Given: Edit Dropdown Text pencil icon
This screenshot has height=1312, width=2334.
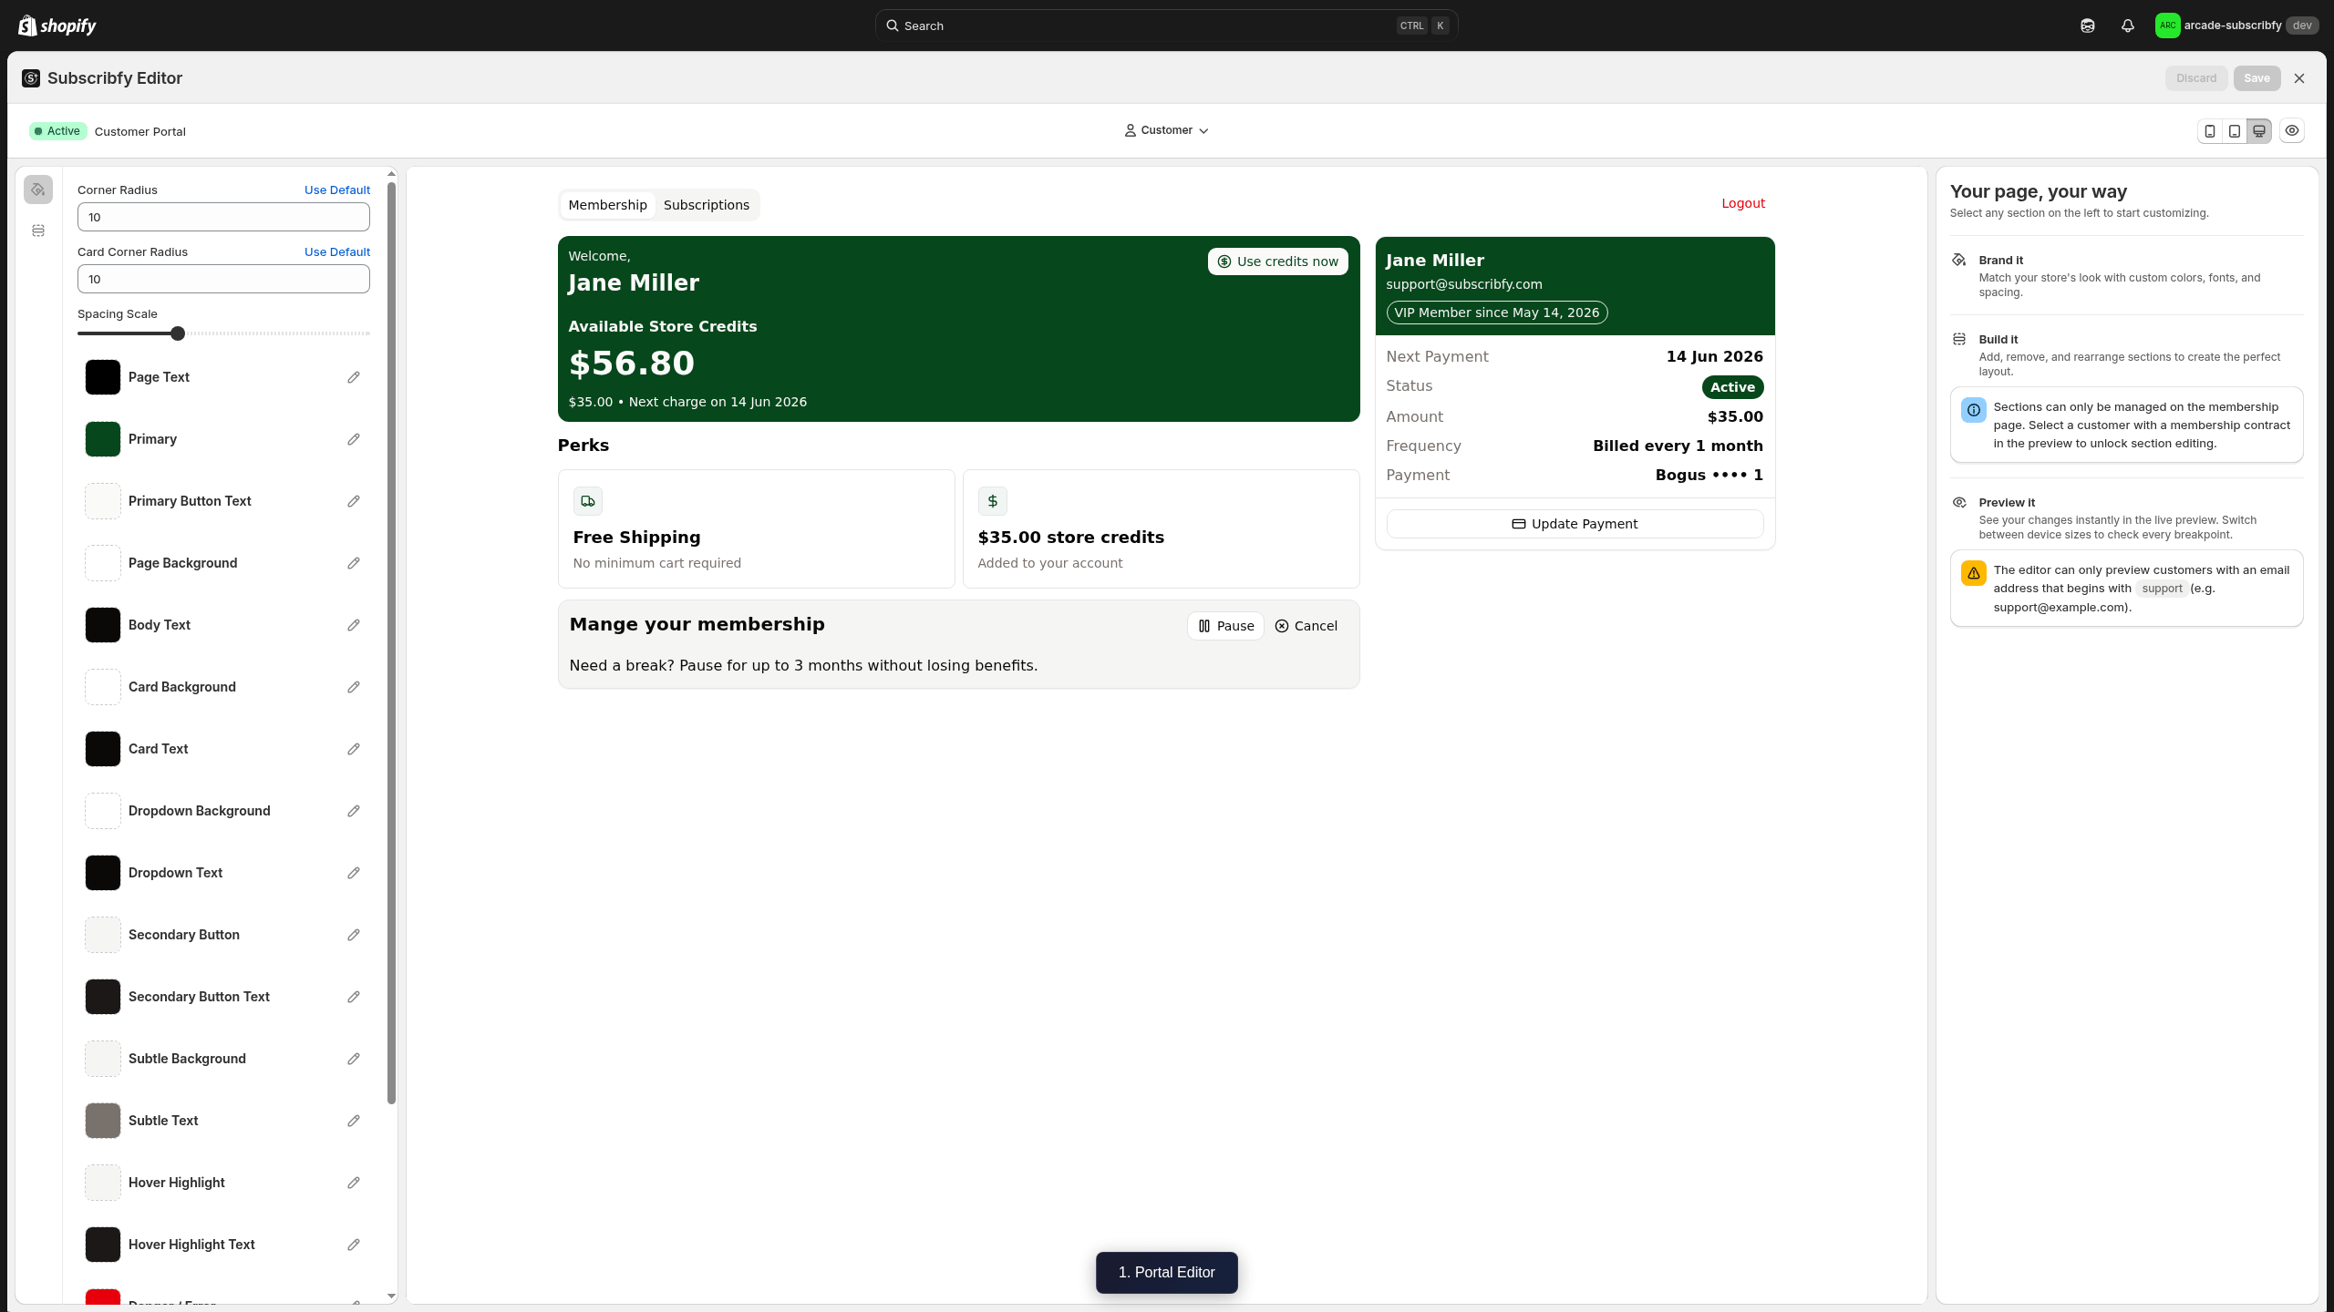Looking at the screenshot, I should (354, 873).
